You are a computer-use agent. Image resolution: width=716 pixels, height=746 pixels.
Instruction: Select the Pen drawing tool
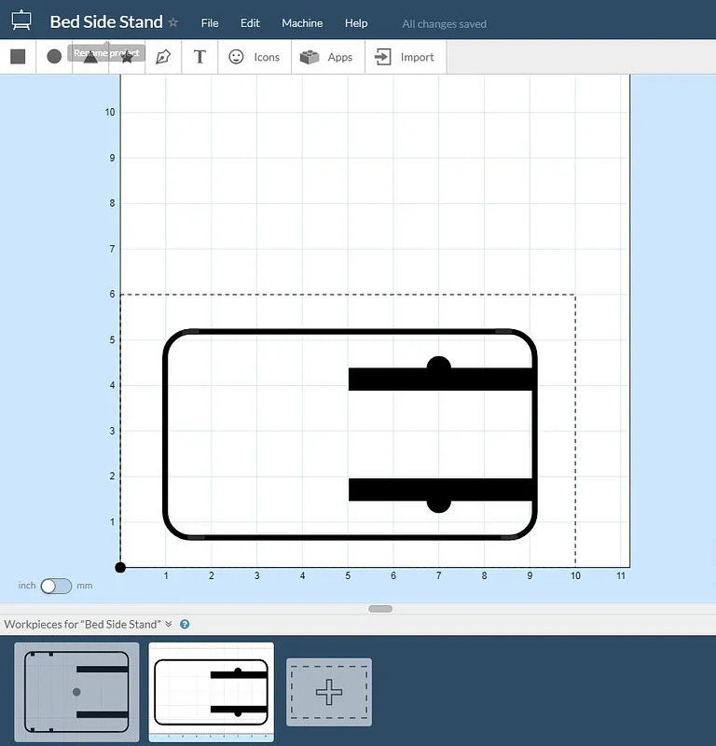(x=163, y=57)
